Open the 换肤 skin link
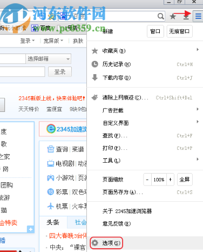Image resolution: width=203 pixels, height=252 pixels. click(78, 41)
